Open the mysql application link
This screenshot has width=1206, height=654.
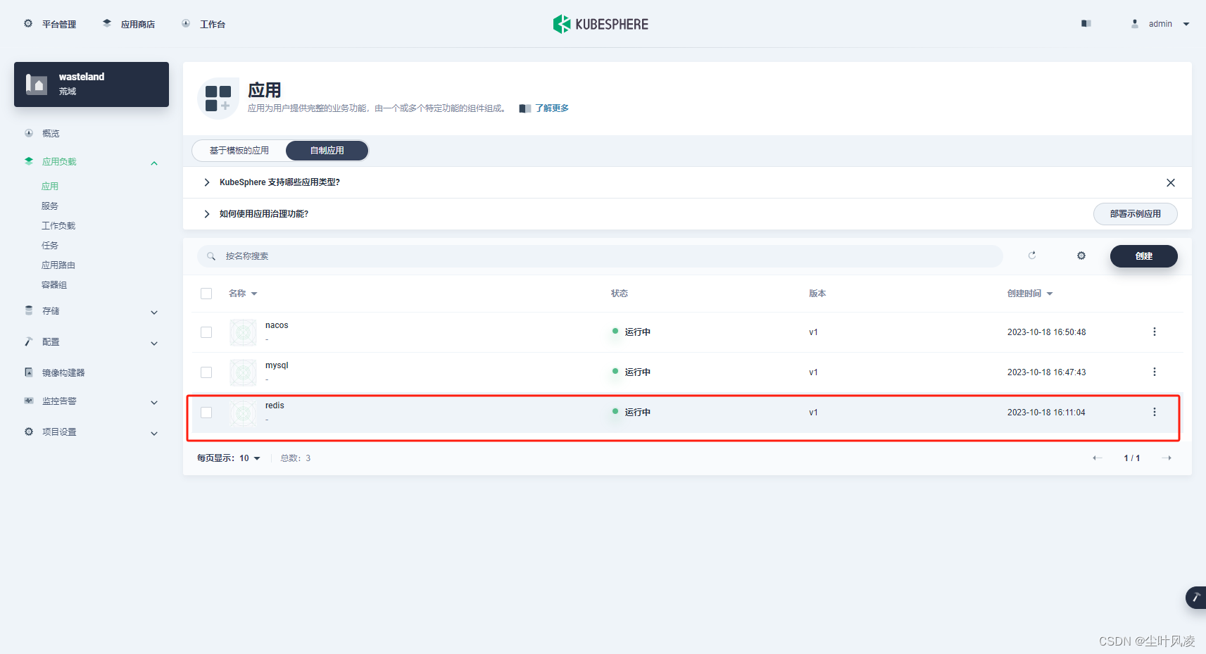[x=277, y=365]
